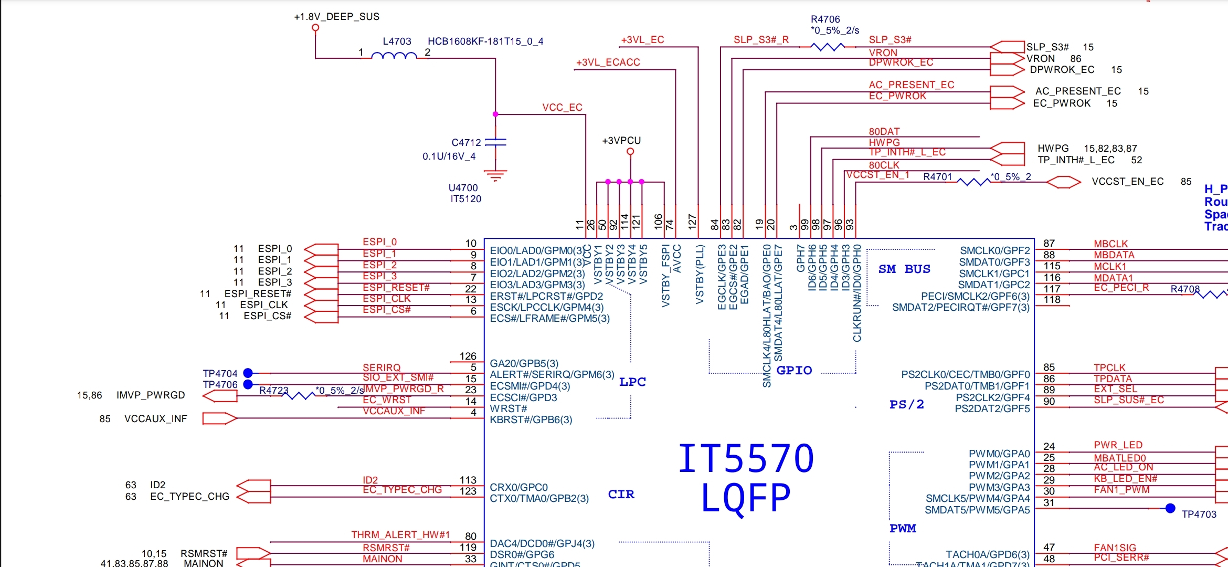Click the R4723 resistor symbol
Image resolution: width=1228 pixels, height=567 pixels.
(298, 395)
